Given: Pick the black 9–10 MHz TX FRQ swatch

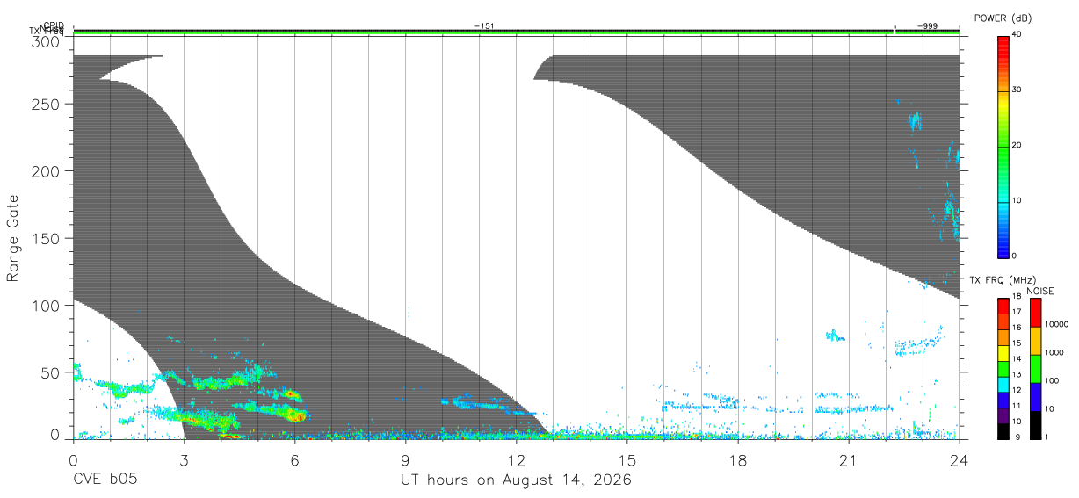Looking at the screenshot, I should 1003,431.
